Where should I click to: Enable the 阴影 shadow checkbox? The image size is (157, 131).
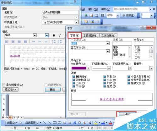pyautogui.click(x=105, y=77)
